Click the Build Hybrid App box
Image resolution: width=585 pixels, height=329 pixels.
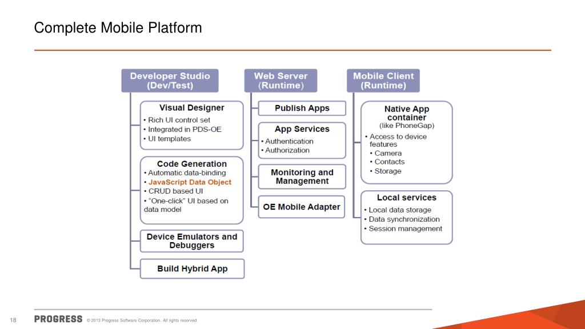[192, 268]
